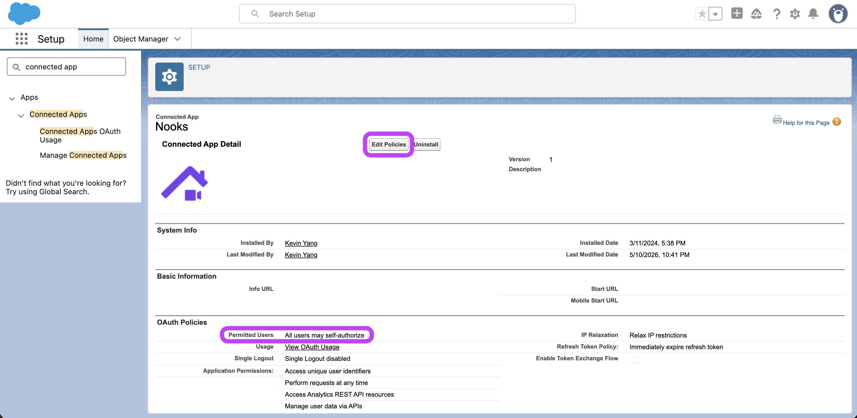
Task: Open the Help for this Page link
Action: coord(806,123)
